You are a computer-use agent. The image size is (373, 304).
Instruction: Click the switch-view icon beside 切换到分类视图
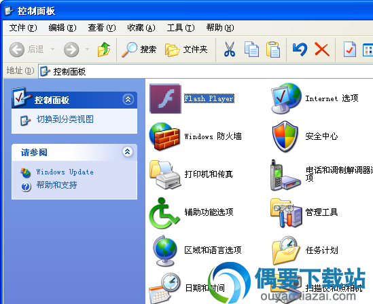25,121
